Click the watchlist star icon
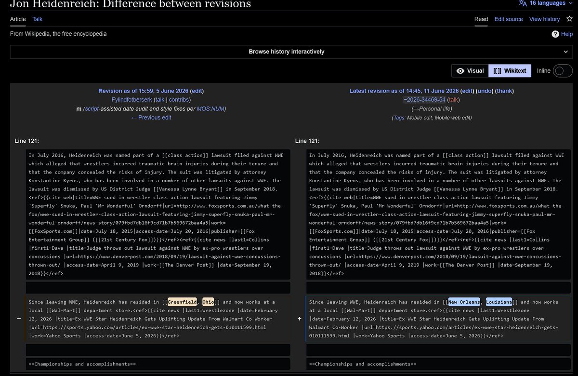The width and height of the screenshot is (578, 376). (x=569, y=19)
